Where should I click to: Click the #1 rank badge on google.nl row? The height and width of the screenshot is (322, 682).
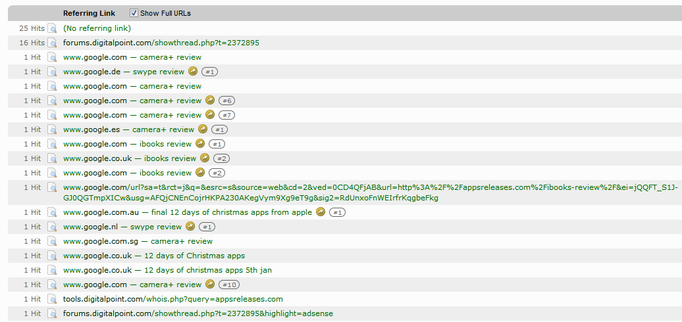coord(207,227)
